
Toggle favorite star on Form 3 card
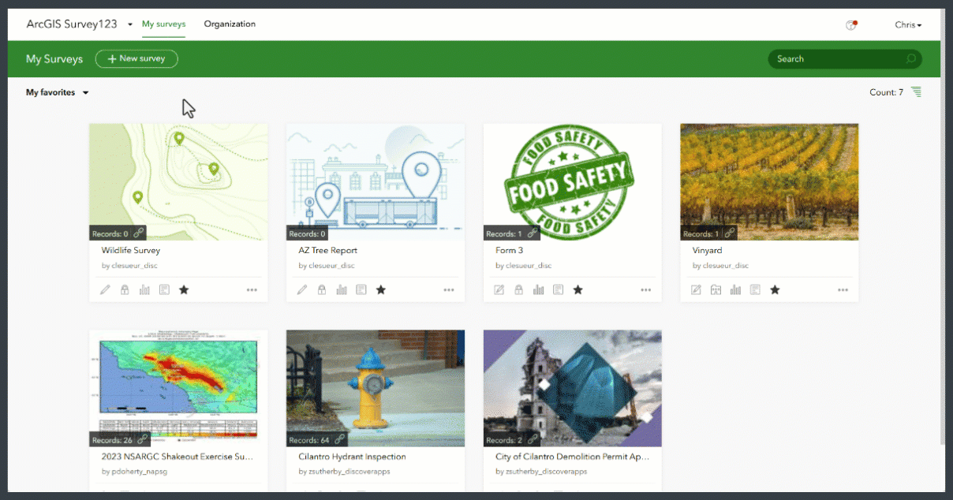[578, 290]
